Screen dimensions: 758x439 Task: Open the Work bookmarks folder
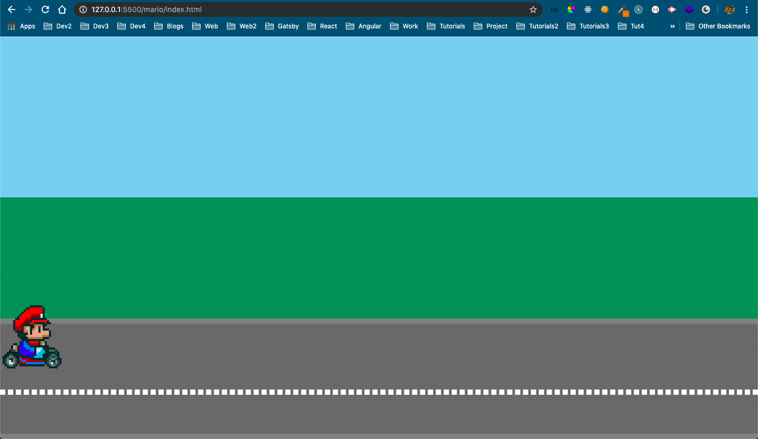point(404,26)
